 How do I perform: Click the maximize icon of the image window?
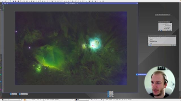point(137,3)
